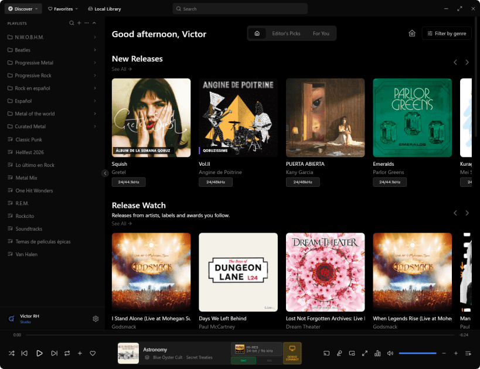
Task: Play the Astronomy track
Action: pos(39,353)
